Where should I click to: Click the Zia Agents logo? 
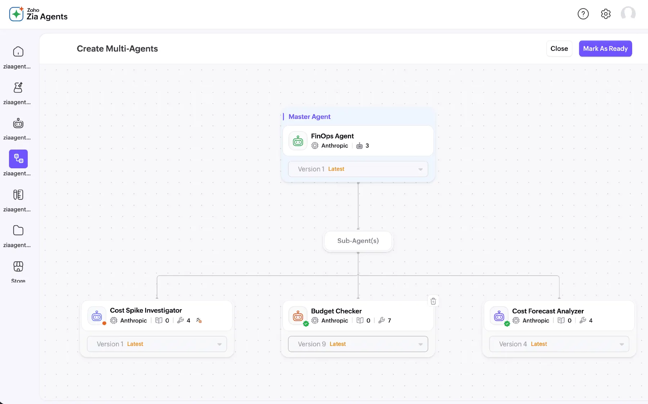38,14
